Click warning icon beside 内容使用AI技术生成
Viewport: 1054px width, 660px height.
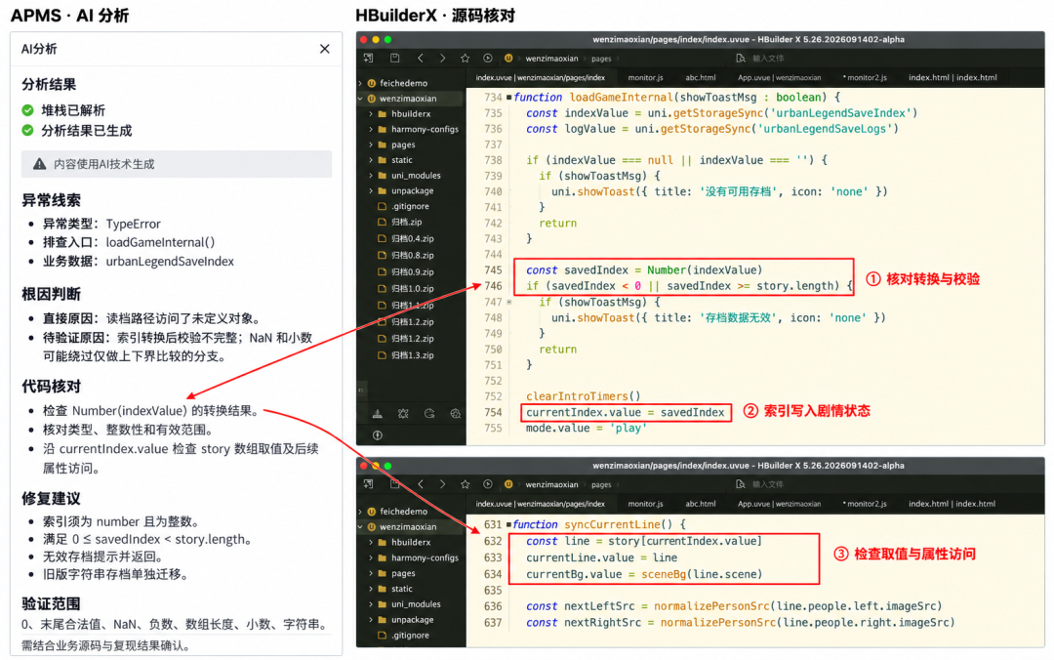coord(40,163)
